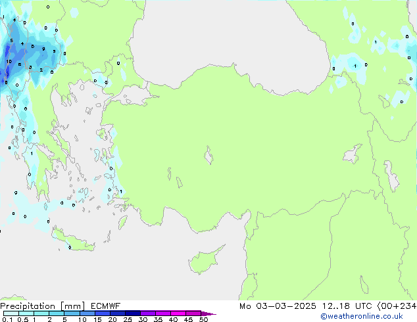417x322 pixels.
Task: Click the 15–20 mm blue legend box
Action: click(103, 313)
